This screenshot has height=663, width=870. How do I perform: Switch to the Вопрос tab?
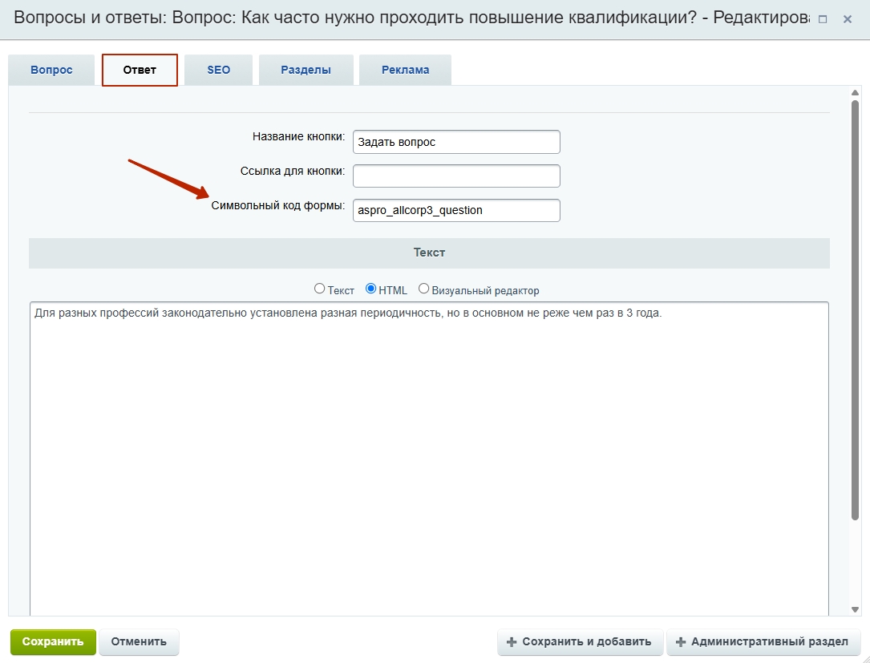click(51, 70)
